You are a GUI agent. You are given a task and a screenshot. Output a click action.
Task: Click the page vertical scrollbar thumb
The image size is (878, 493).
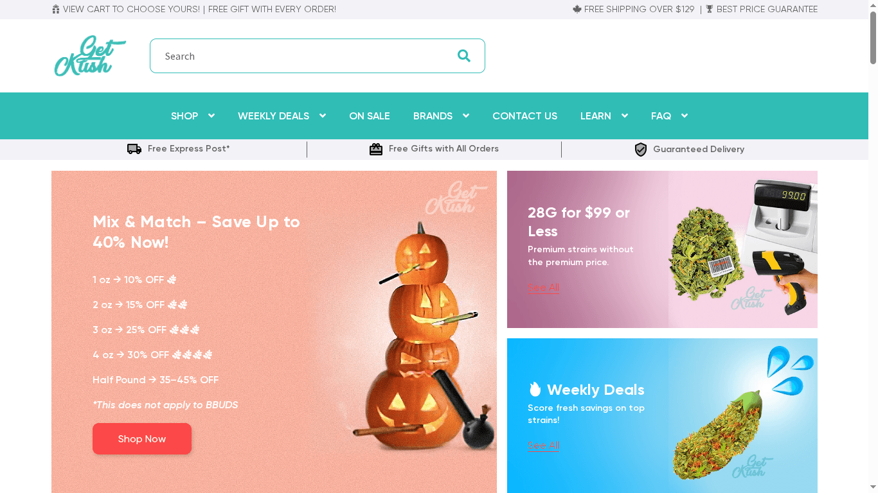873,37
